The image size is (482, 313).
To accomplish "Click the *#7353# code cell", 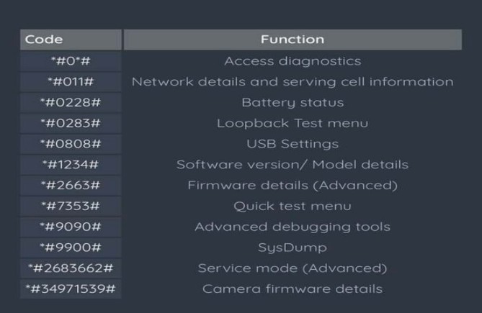I will pos(71,207).
